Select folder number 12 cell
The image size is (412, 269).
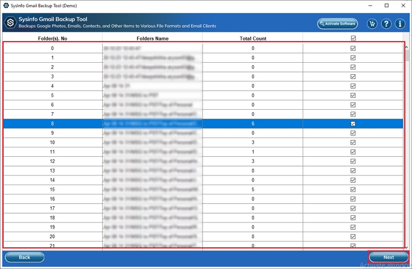[53, 161]
